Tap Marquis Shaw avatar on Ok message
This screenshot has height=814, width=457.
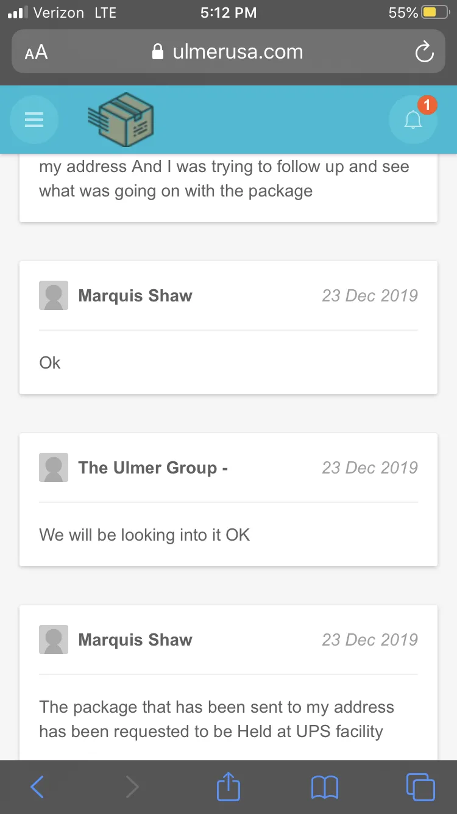tap(54, 296)
